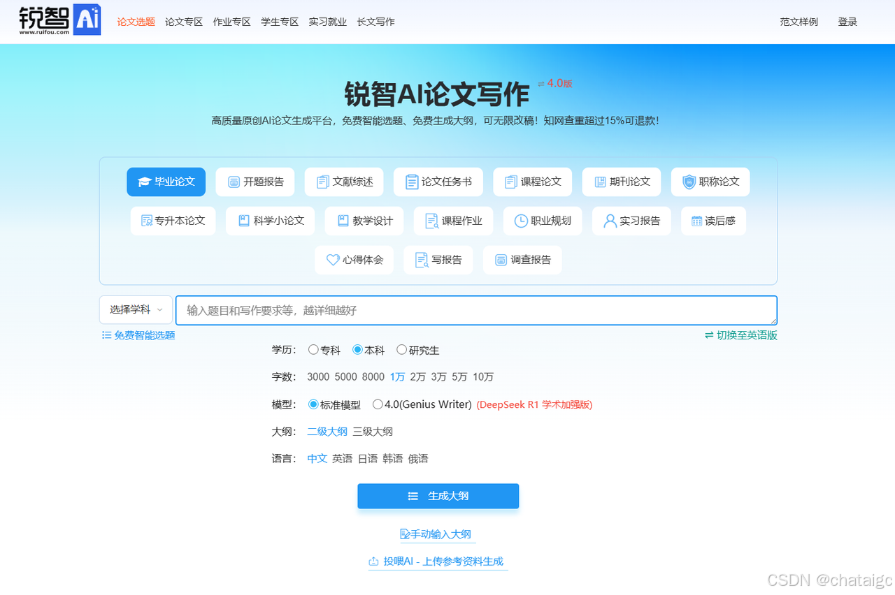Click the topic and requirements input field
Screen dimensions: 895x595
(x=476, y=310)
